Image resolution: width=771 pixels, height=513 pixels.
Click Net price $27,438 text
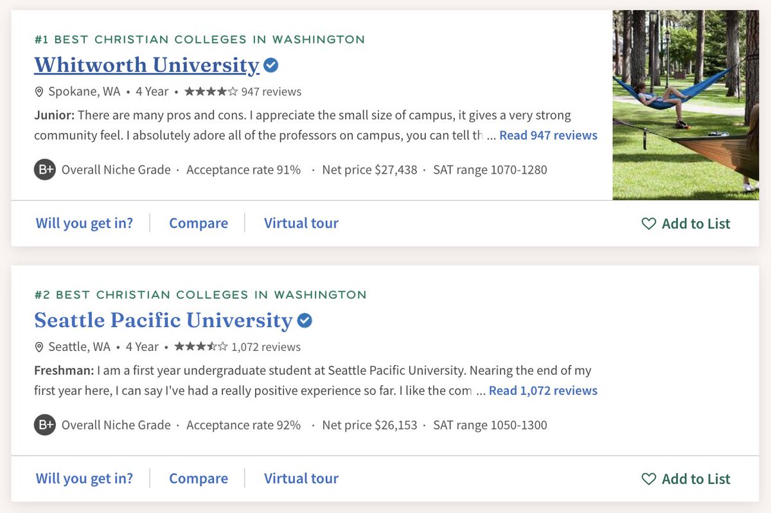[369, 170]
